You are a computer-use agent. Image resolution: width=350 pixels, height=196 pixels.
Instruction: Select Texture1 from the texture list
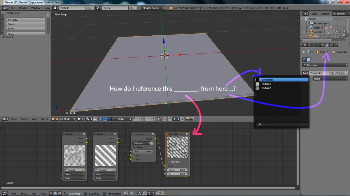(x=266, y=84)
